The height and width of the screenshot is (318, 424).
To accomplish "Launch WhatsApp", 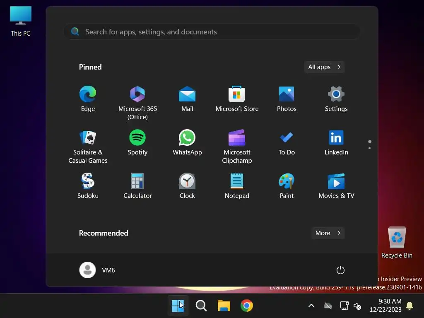I will (x=187, y=142).
